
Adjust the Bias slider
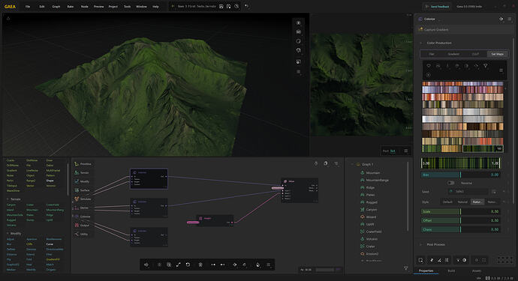(x=460, y=175)
